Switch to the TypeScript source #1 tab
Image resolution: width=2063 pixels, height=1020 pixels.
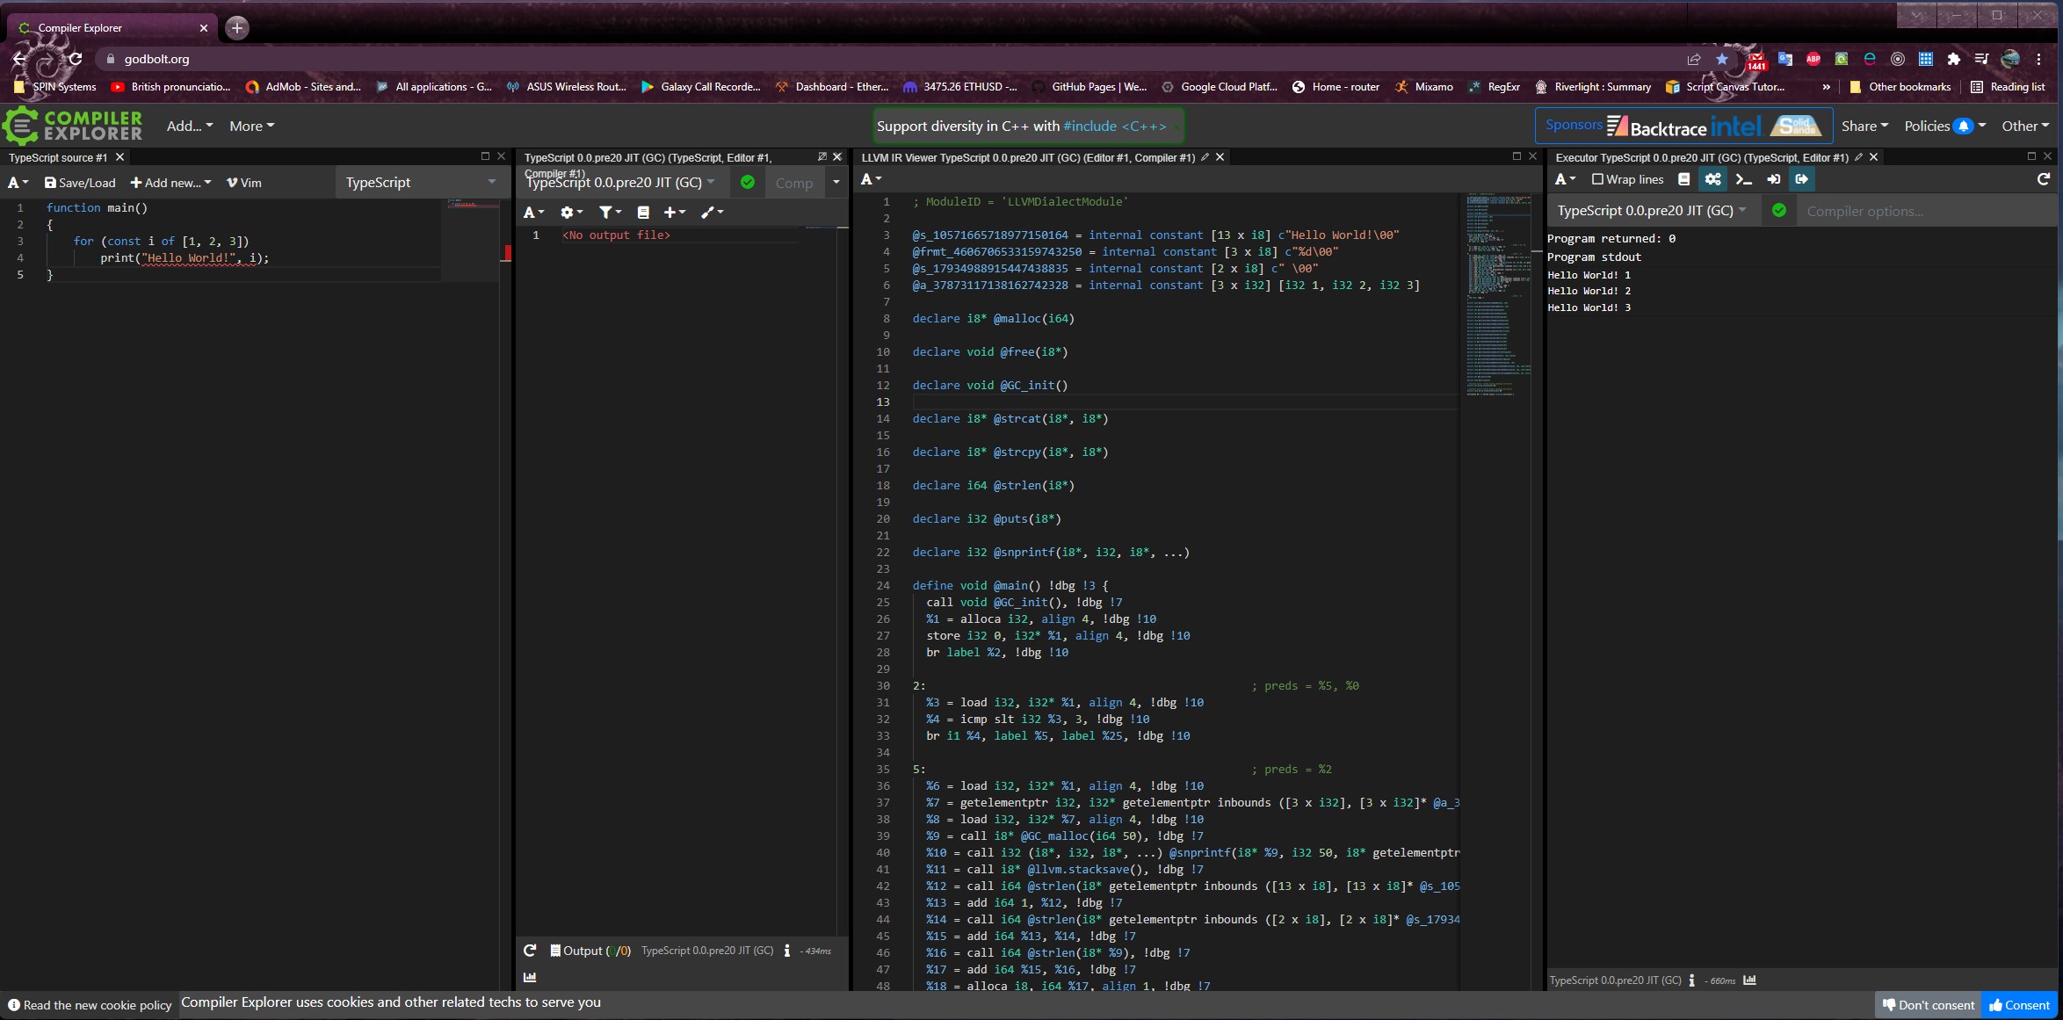56,157
